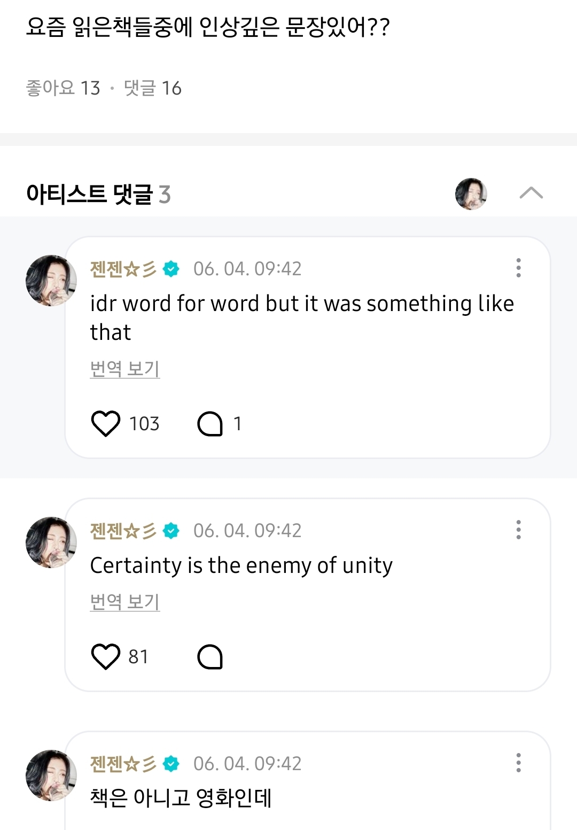The image size is (577, 830).
Task: Reply to 'Certainty is the enemy of unity'
Action: coord(210,657)
